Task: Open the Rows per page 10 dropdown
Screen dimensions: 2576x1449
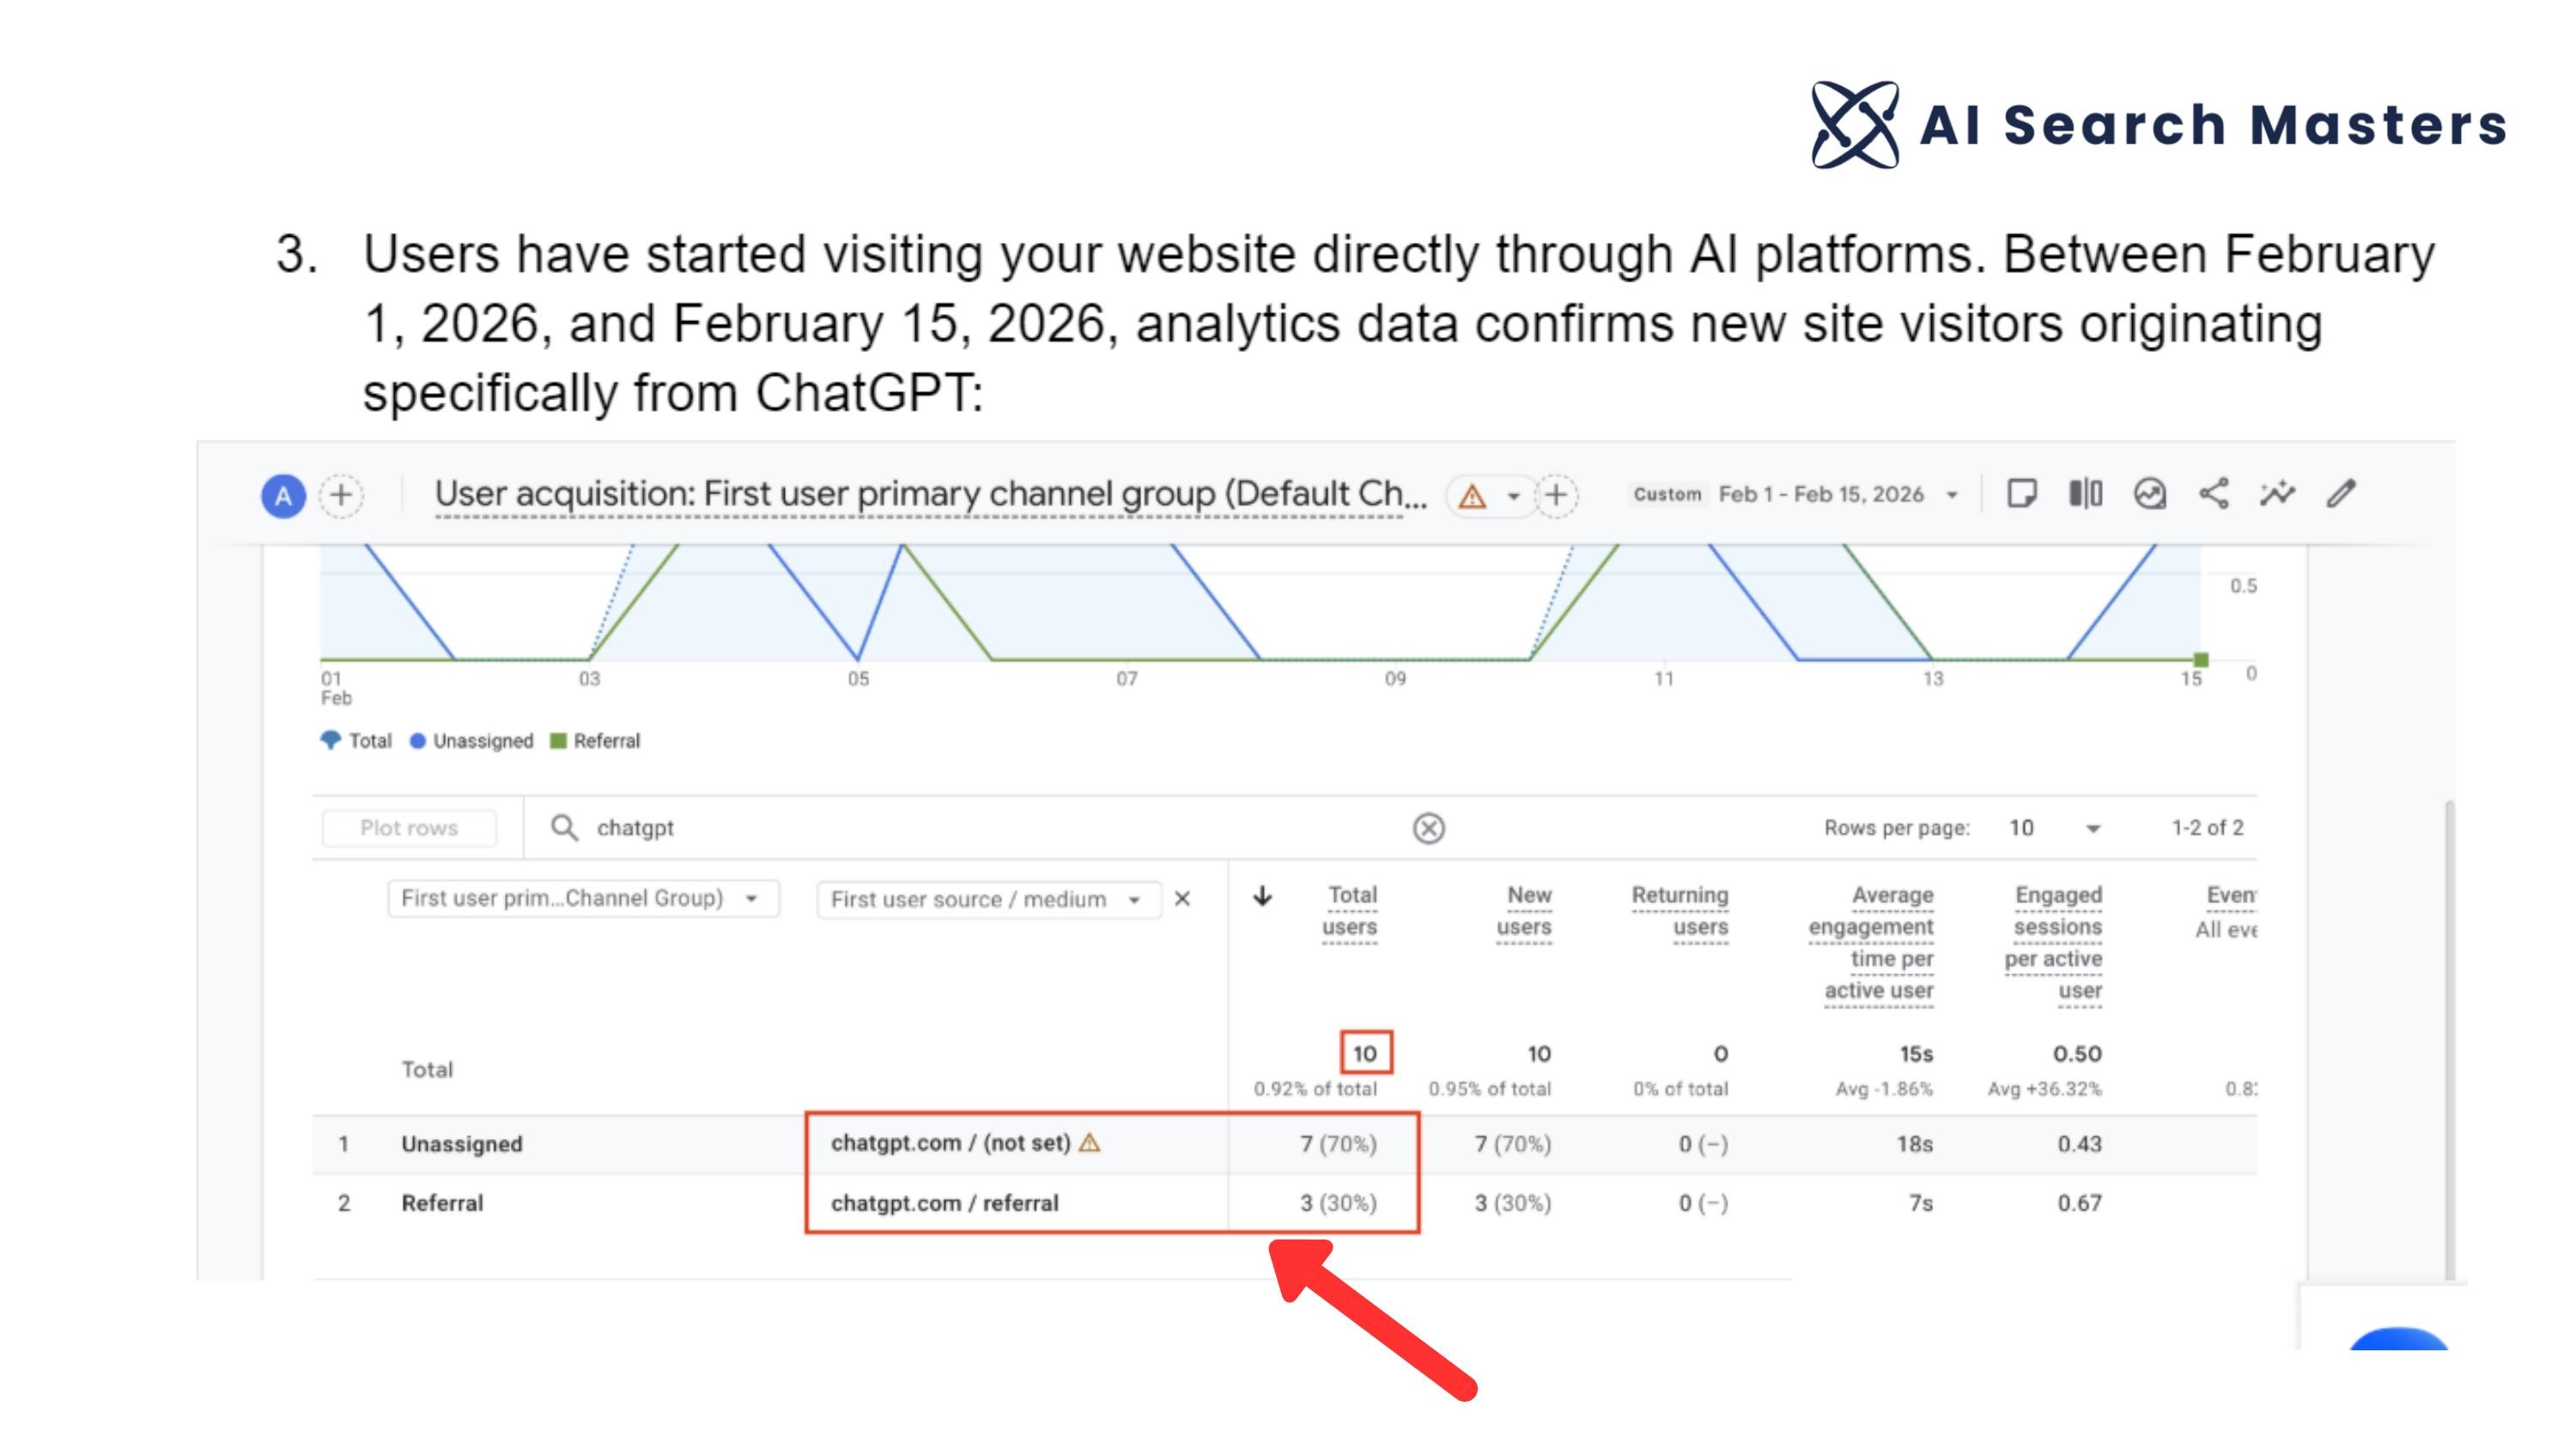Action: click(x=2054, y=828)
